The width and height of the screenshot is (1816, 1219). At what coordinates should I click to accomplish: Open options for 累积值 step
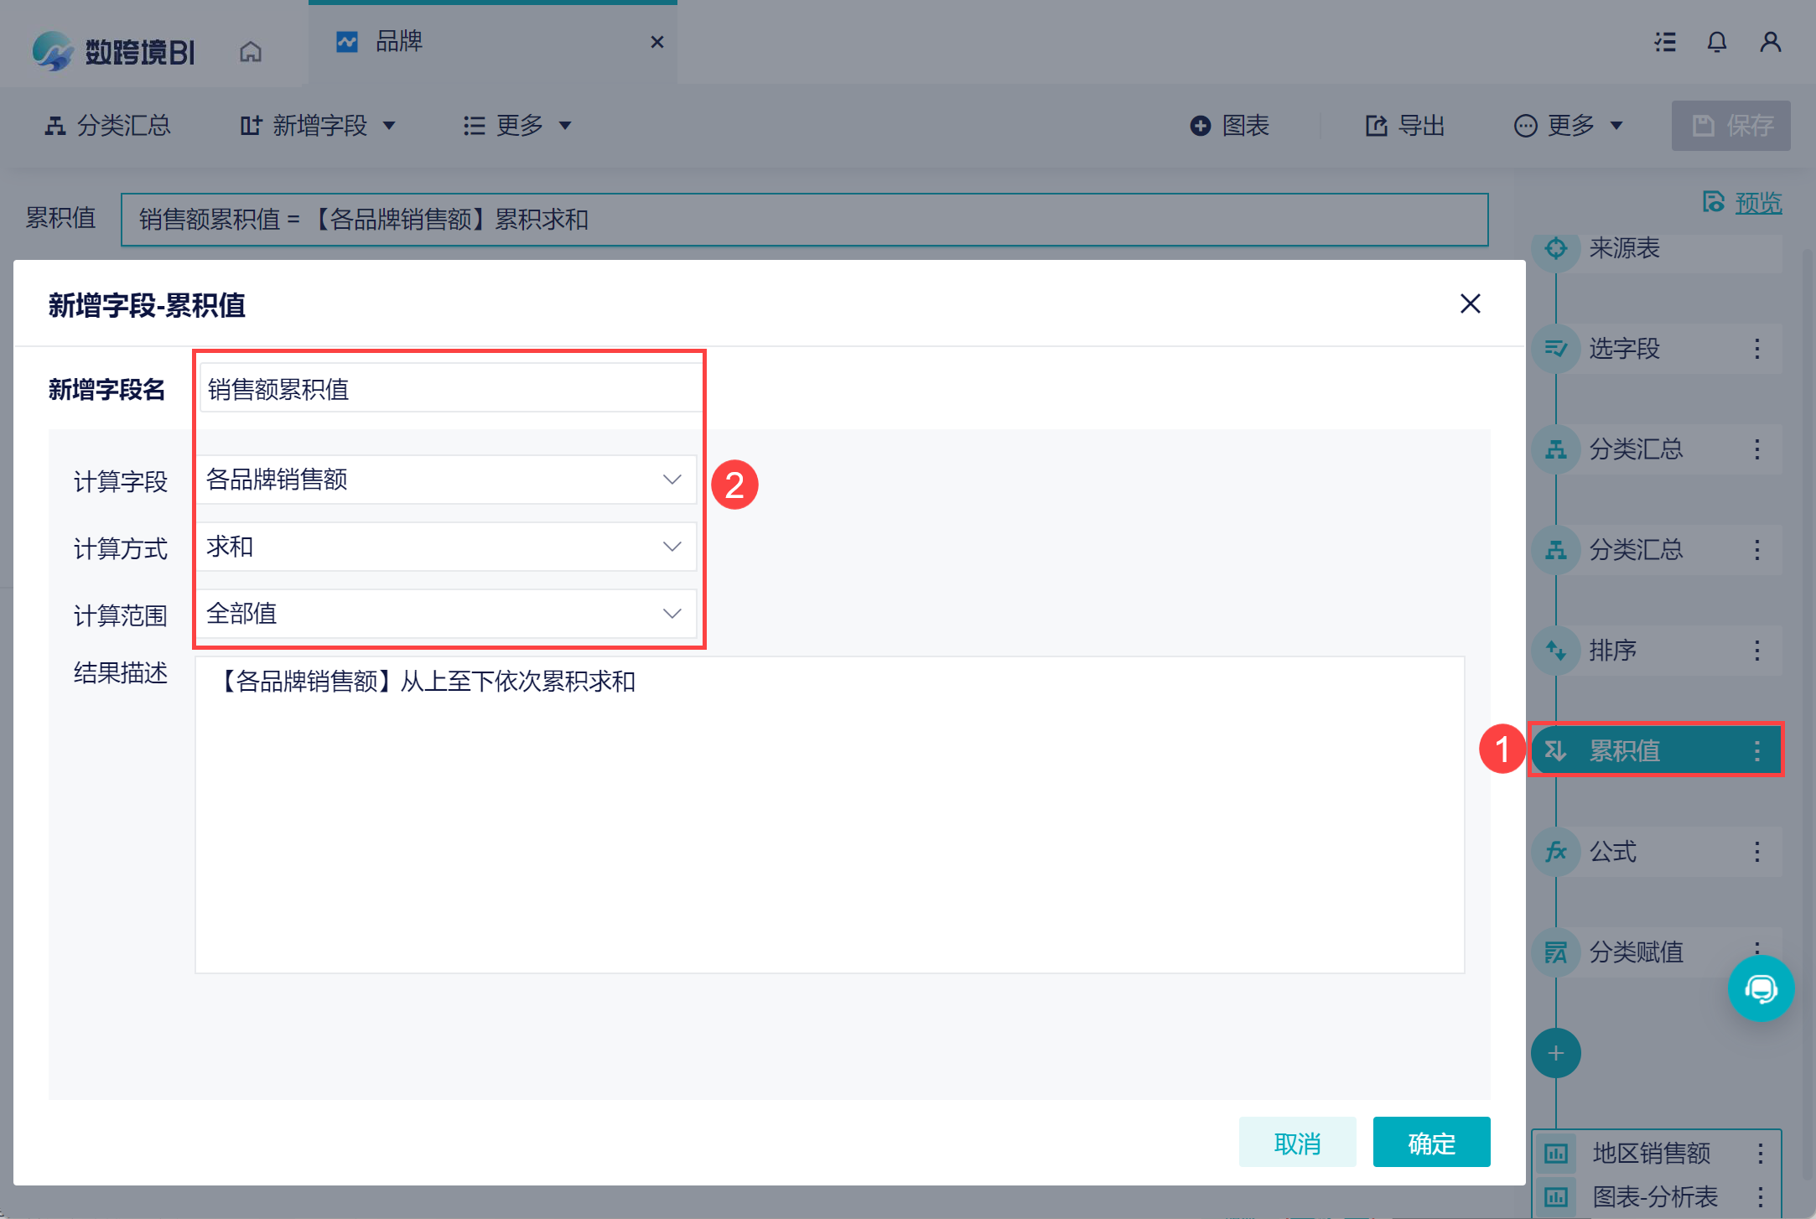click(x=1756, y=750)
